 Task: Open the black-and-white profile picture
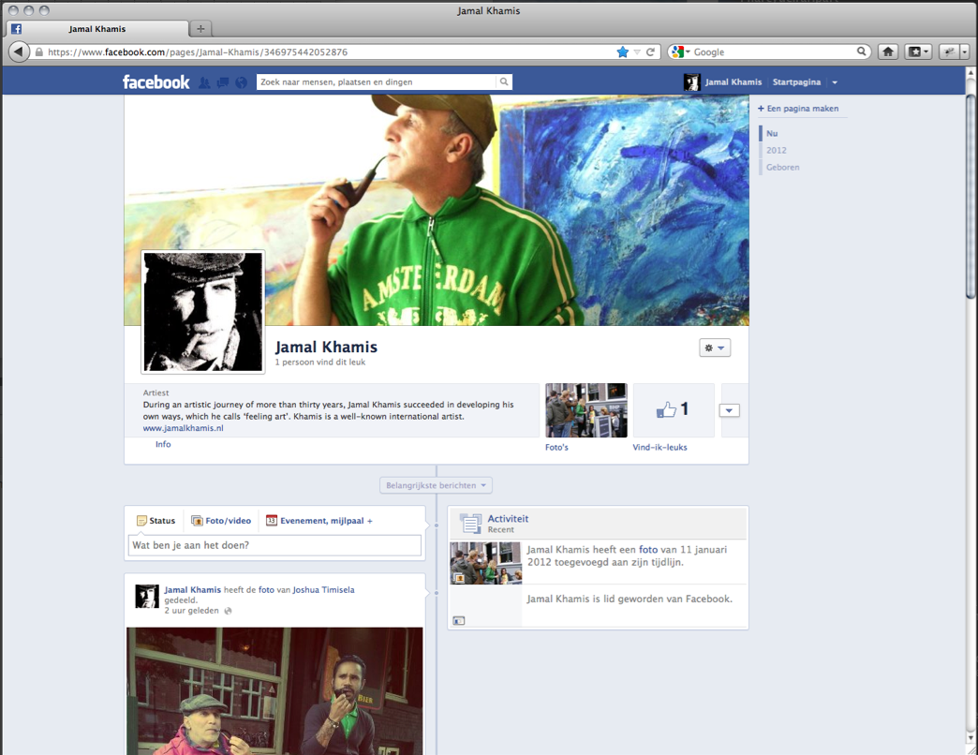(202, 312)
